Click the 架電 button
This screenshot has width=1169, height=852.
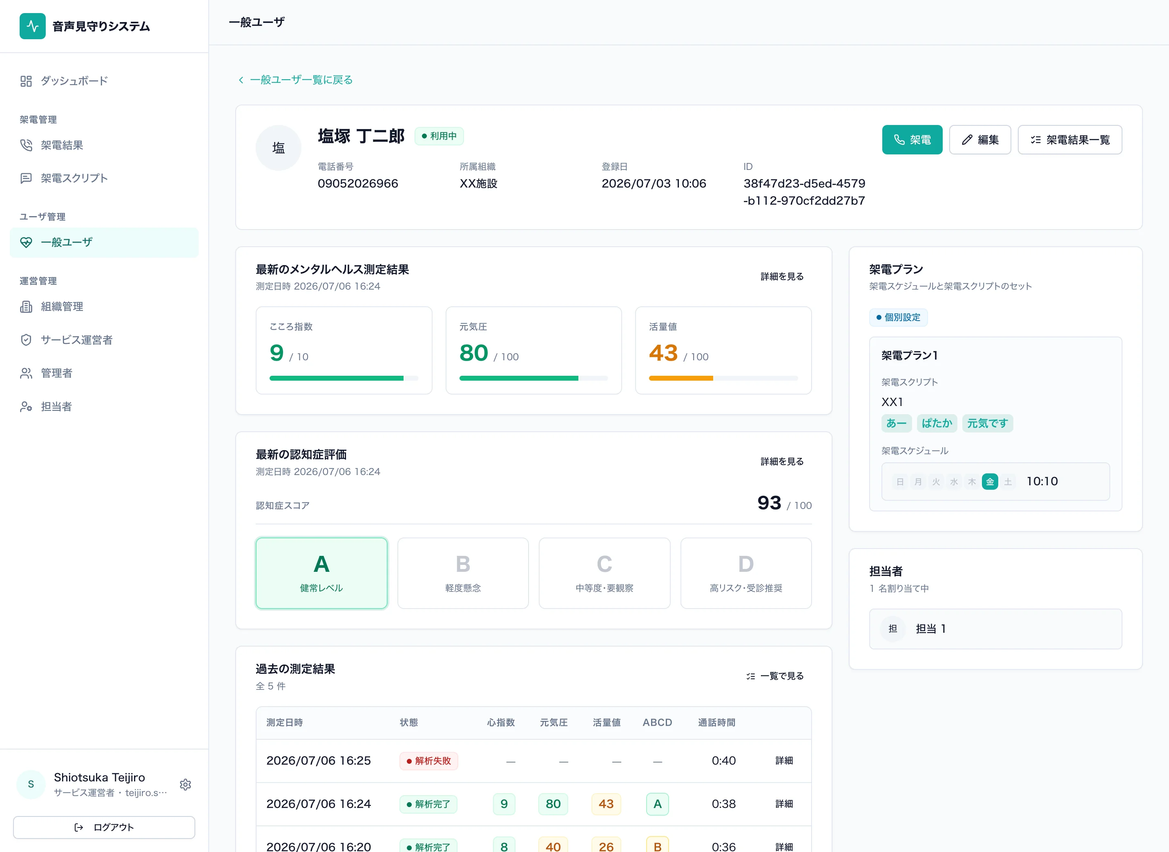coord(912,140)
